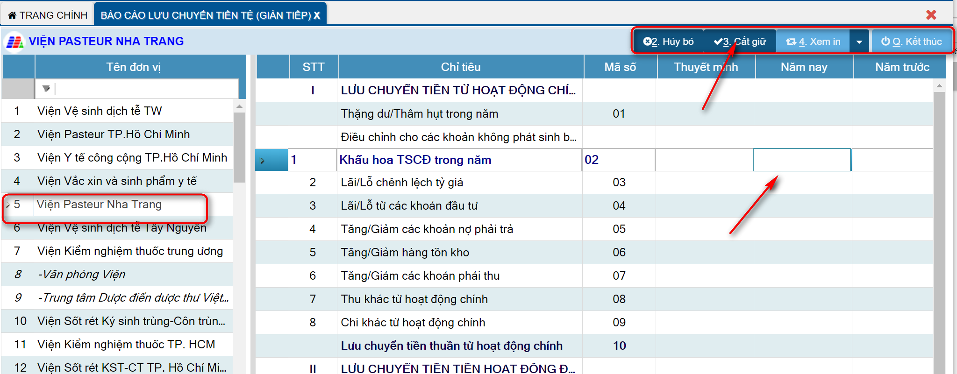Screen dimensions: 957x374
Task: Switch to the Trang chính home tab
Action: point(48,15)
